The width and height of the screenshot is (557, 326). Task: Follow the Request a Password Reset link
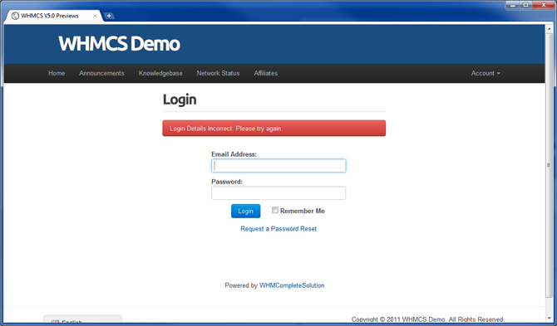[x=278, y=229]
